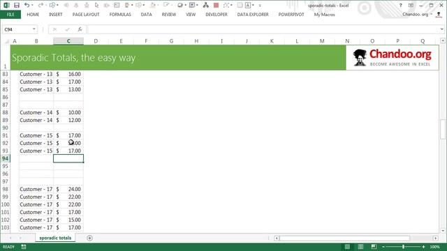
Task: Click the Chandoo.org logo image
Action: coord(393,57)
